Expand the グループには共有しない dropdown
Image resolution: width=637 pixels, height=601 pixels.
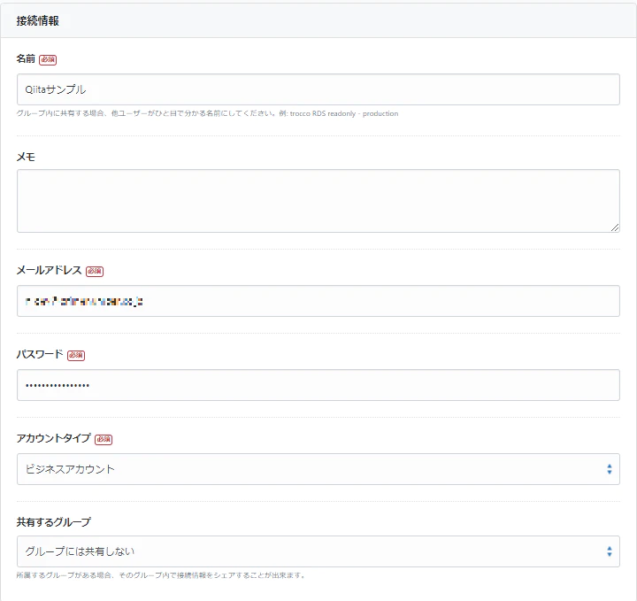click(x=318, y=551)
